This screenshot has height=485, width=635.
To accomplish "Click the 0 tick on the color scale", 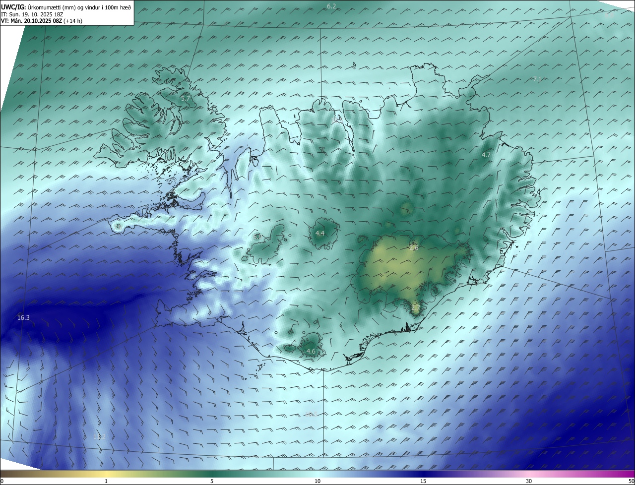I will click(x=2, y=481).
